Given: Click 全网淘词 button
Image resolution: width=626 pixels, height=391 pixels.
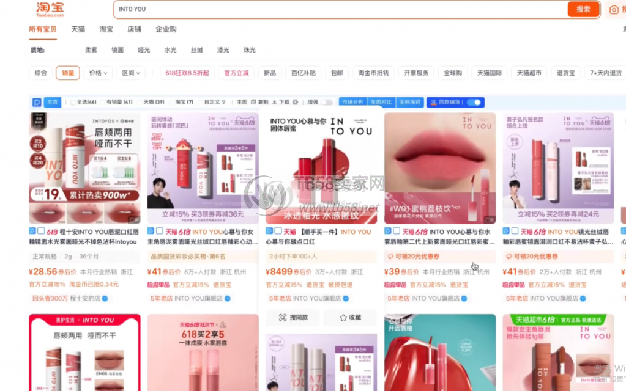Looking at the screenshot, I should pyautogui.click(x=410, y=103).
